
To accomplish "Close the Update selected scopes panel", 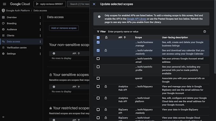I will click(94, 4).
